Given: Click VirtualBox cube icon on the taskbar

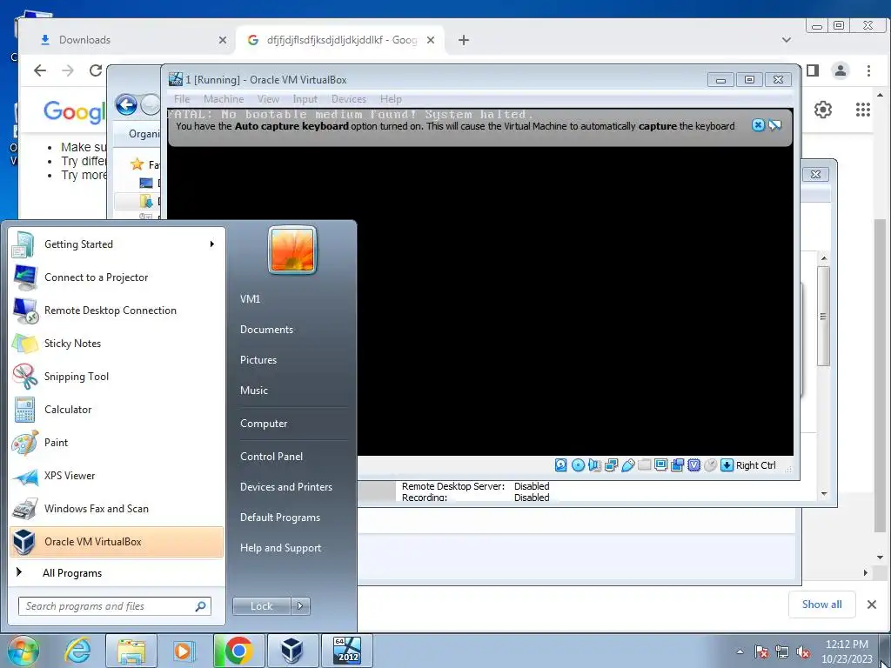Looking at the screenshot, I should point(292,651).
